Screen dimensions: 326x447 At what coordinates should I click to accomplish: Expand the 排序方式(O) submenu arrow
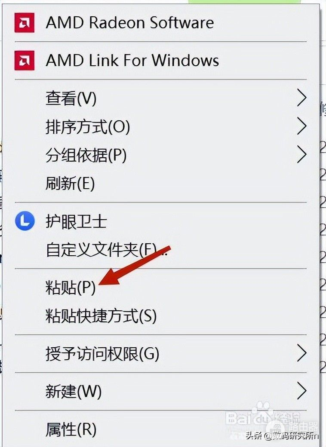point(301,126)
